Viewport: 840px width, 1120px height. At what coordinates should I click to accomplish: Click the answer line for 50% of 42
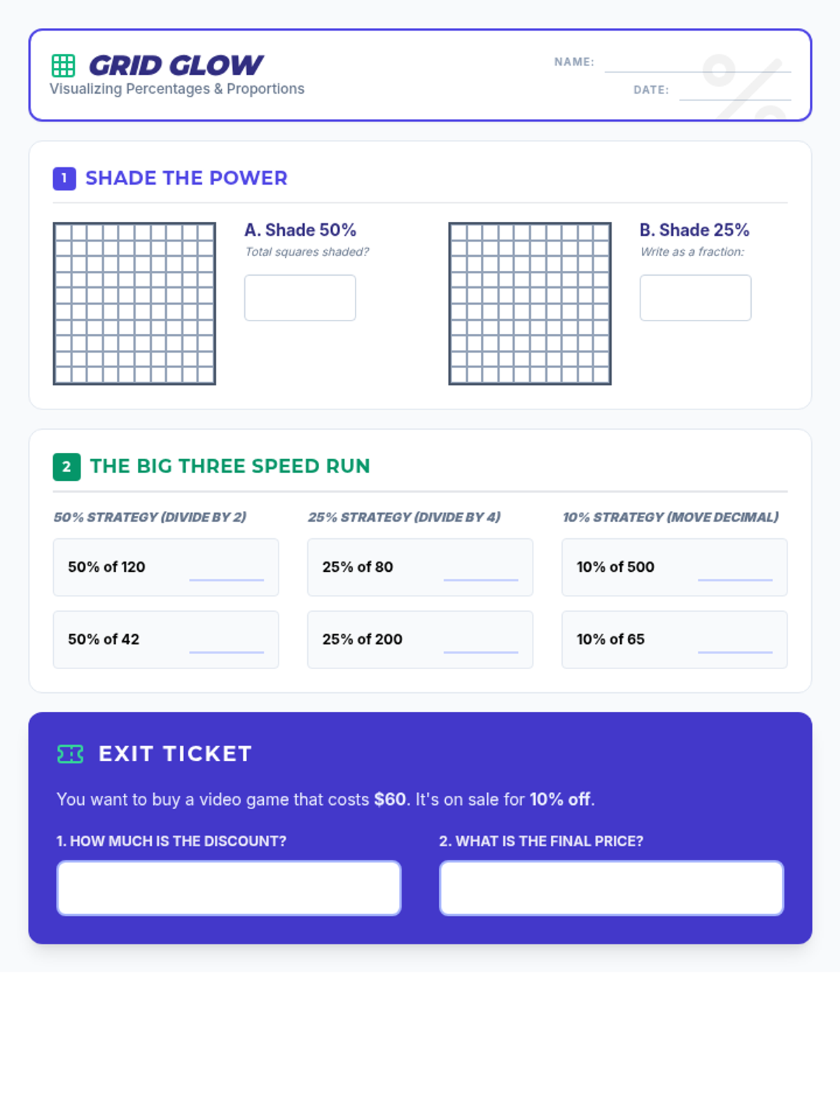[x=227, y=652]
